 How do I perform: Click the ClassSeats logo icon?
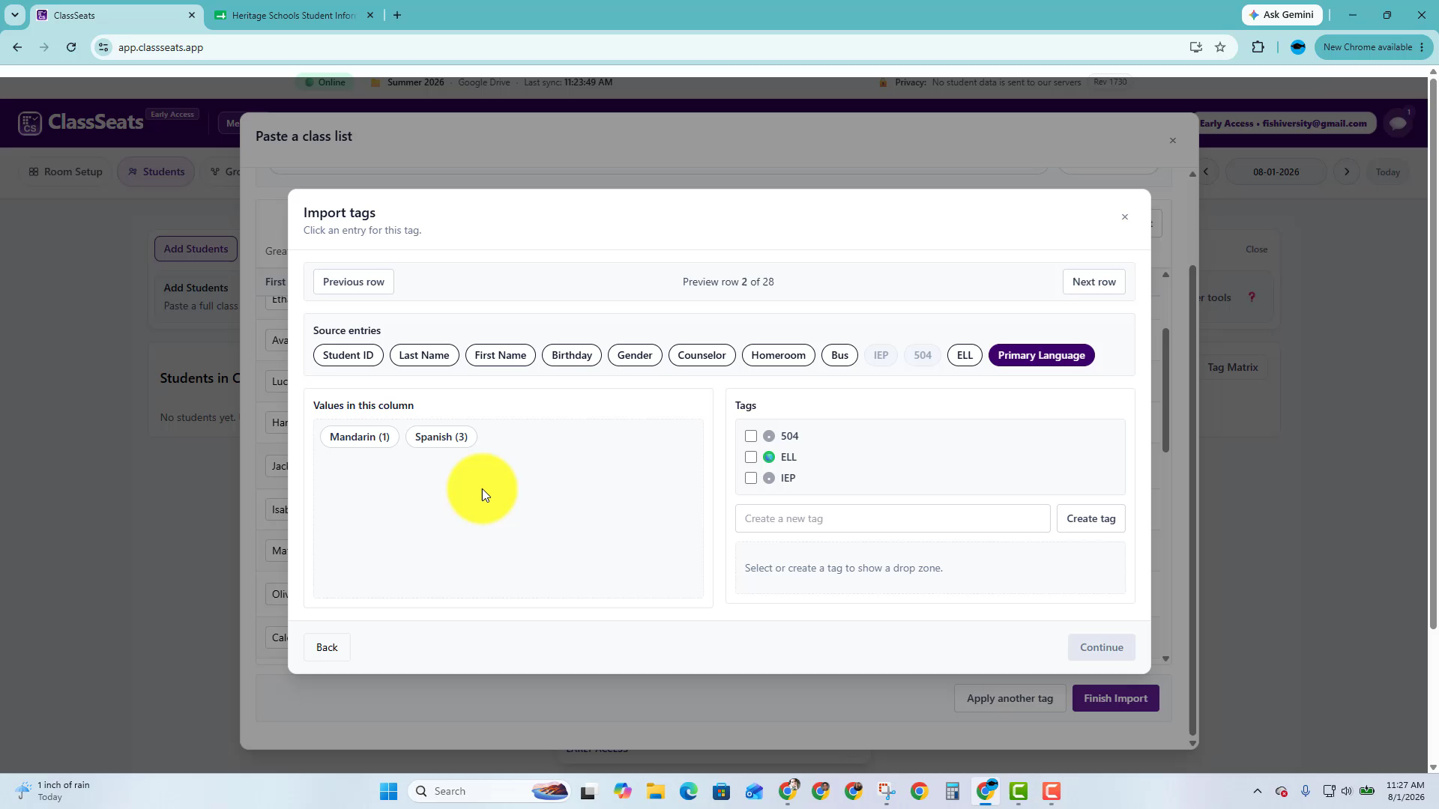[30, 123]
